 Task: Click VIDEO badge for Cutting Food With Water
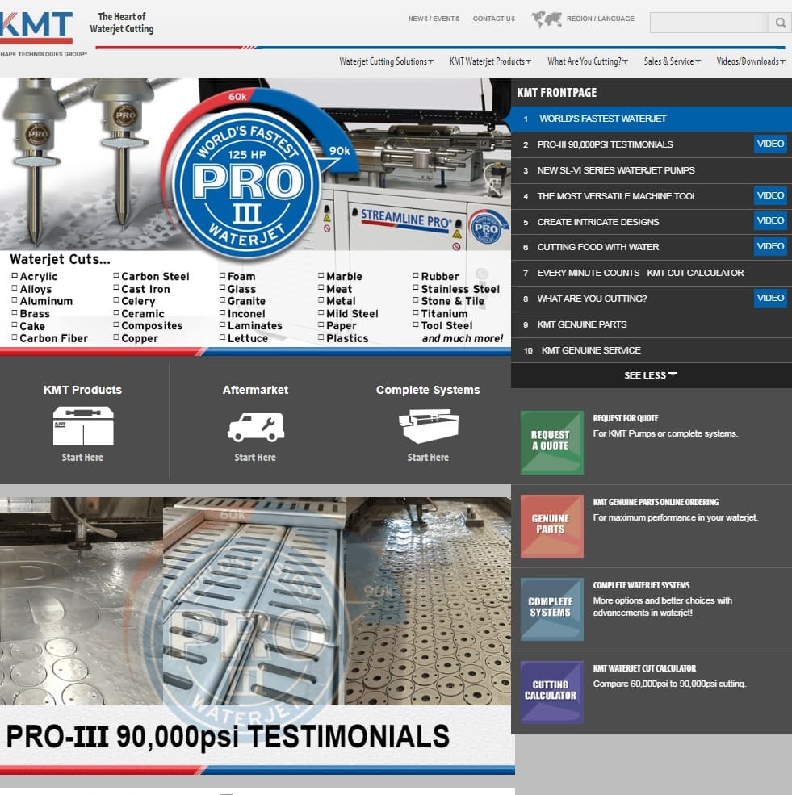click(770, 246)
